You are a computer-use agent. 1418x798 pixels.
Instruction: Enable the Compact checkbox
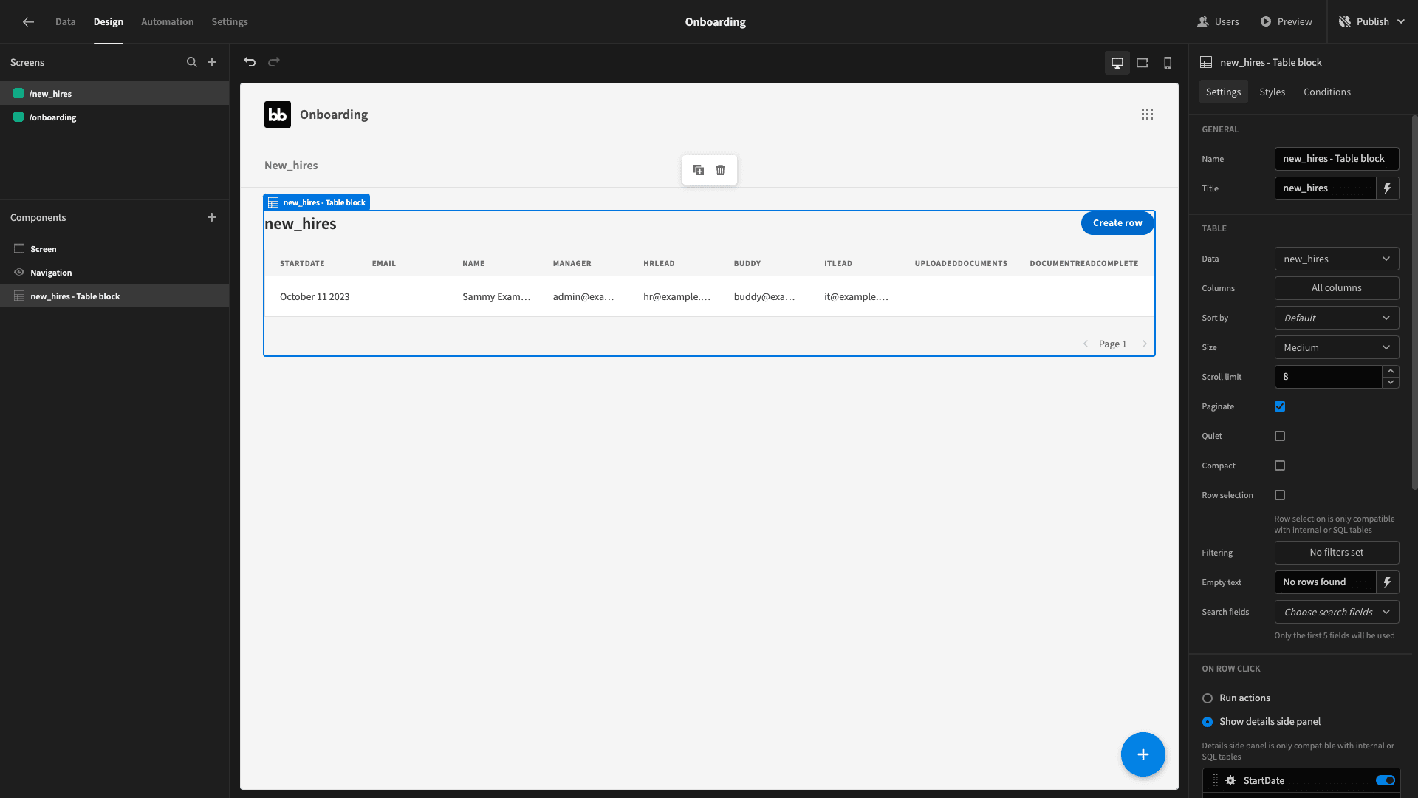point(1280,465)
